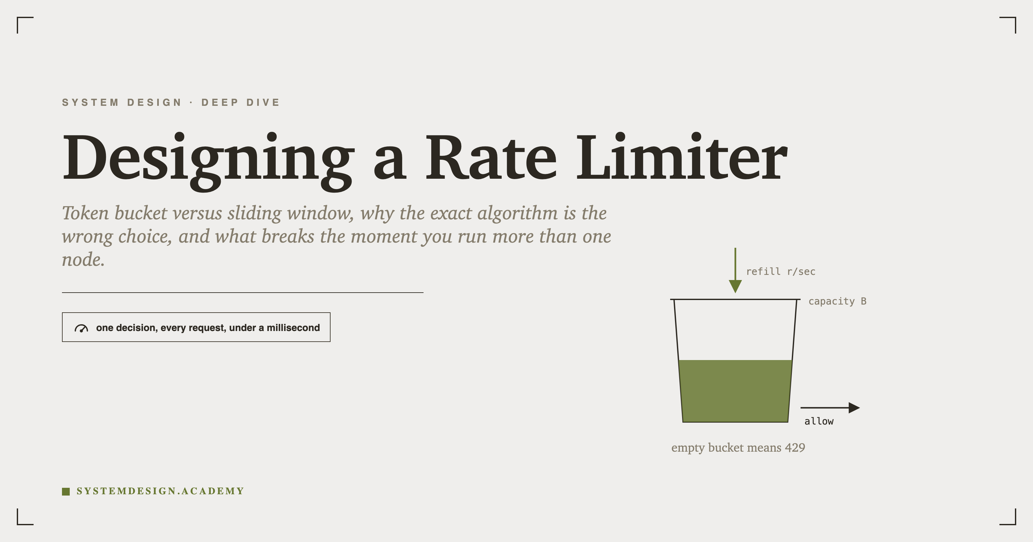The width and height of the screenshot is (1033, 542).
Task: Click the green filled bucket area
Action: [735, 391]
